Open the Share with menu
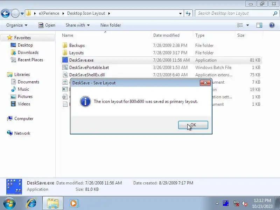This screenshot has height=210, width=280. click(77, 25)
